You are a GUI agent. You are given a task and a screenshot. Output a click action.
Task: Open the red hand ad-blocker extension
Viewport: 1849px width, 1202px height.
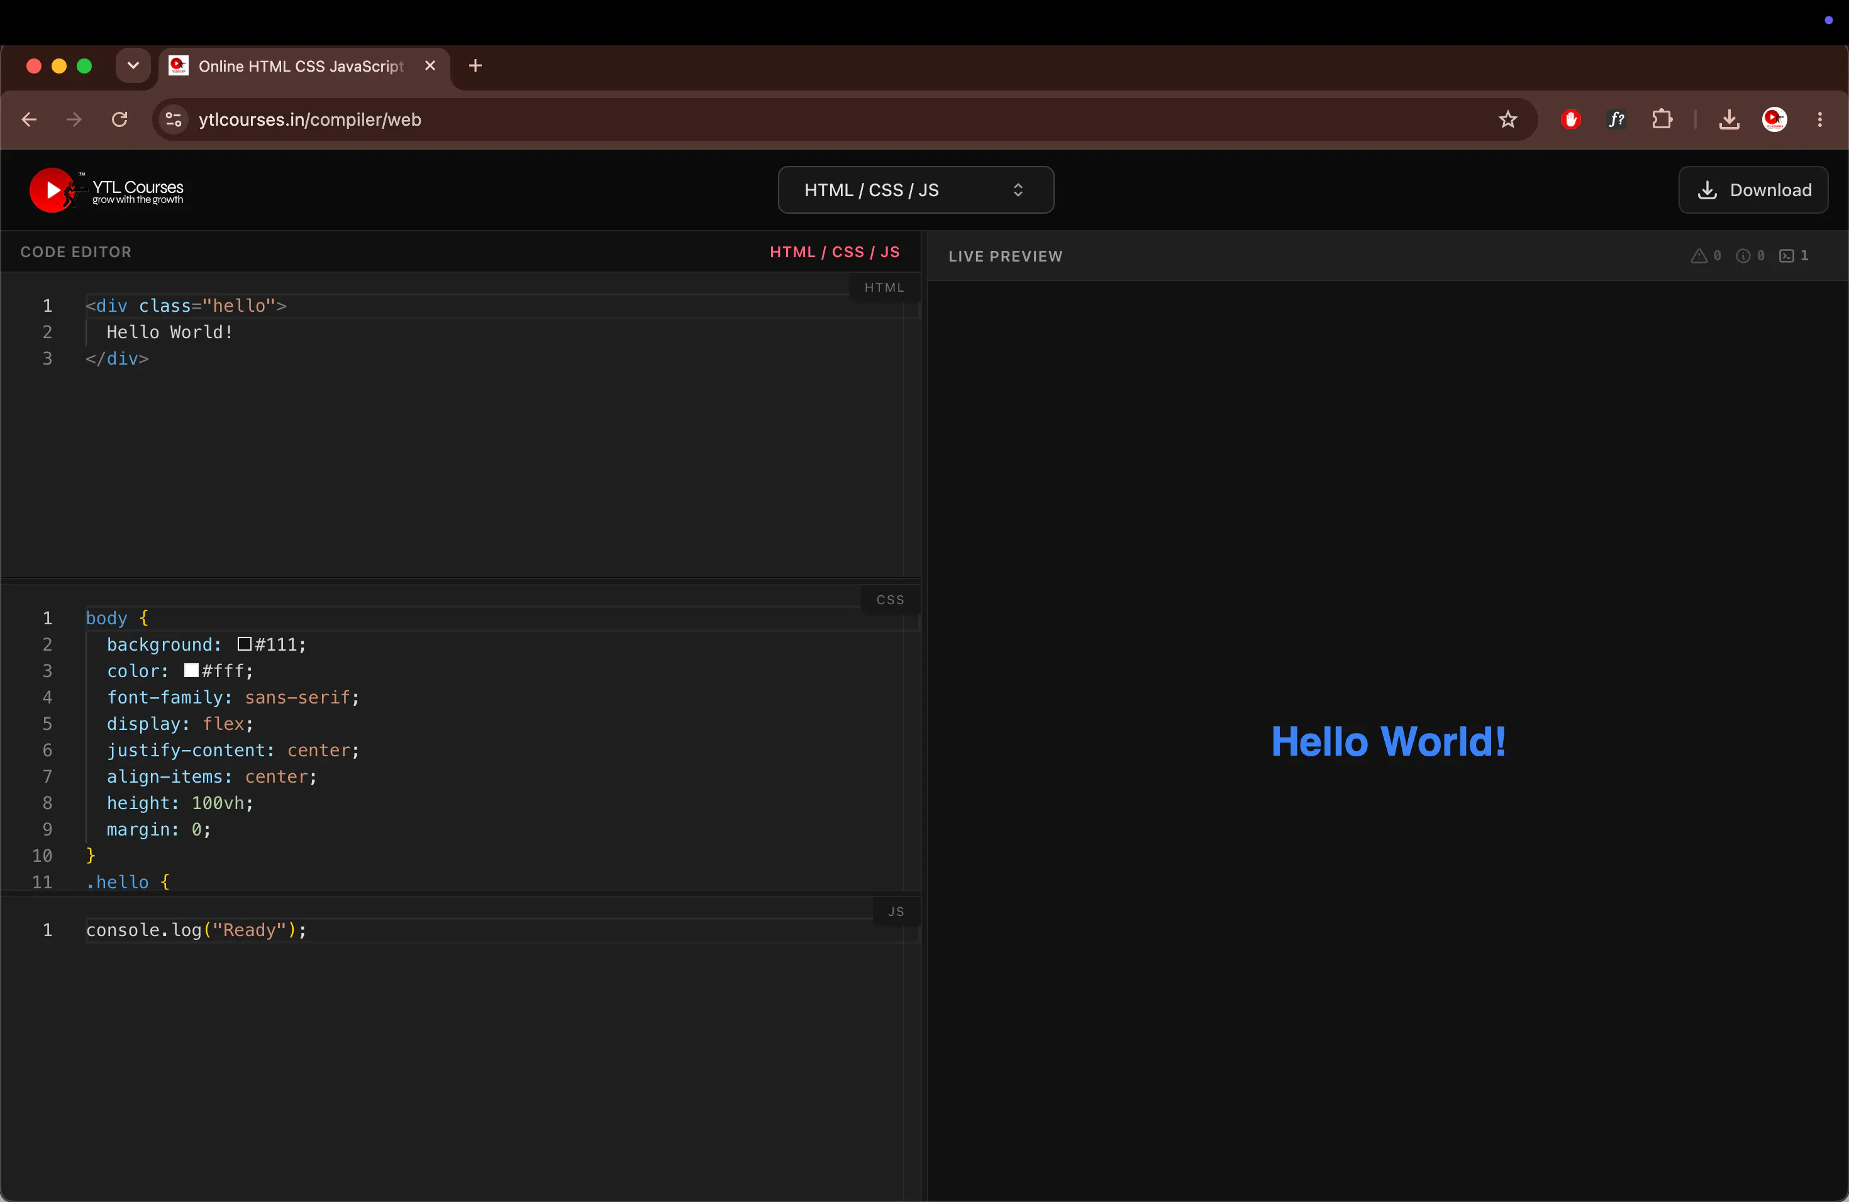[1571, 119]
